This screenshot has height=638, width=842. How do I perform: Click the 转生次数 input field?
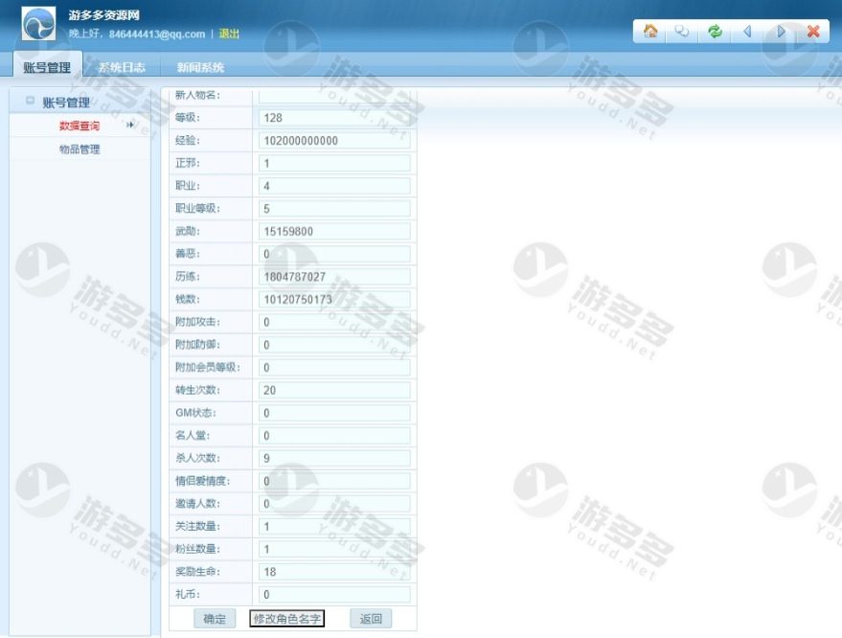point(333,390)
